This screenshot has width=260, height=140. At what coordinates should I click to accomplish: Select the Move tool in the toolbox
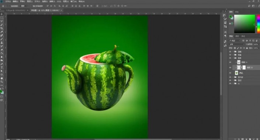click(1, 14)
